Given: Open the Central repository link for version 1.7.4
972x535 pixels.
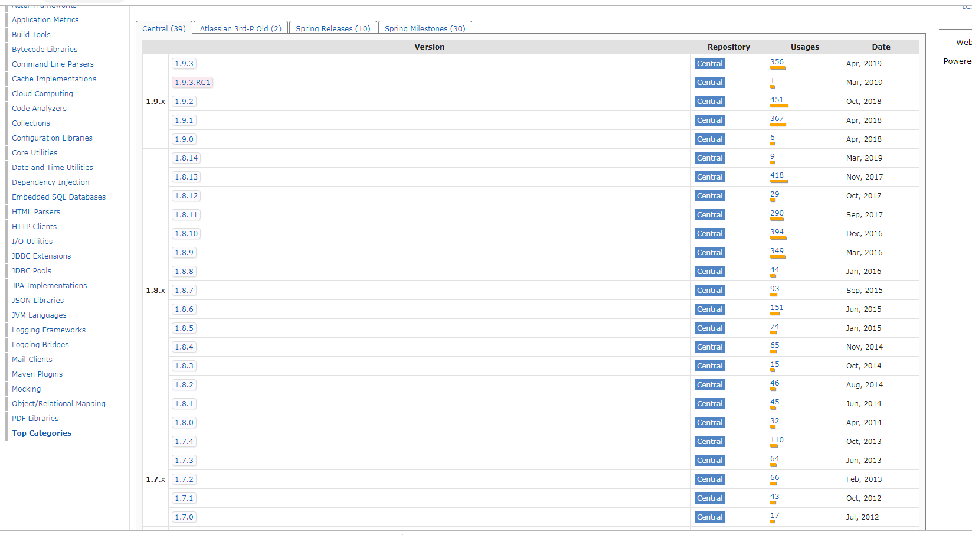Looking at the screenshot, I should [x=709, y=441].
